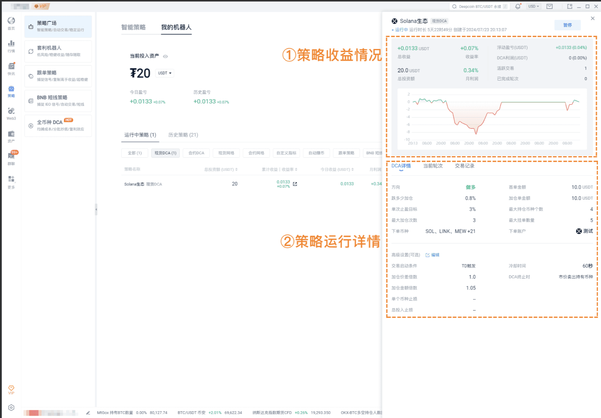The height and width of the screenshot is (418, 601).
Task: Click the VIP diamond icon at sidebar bottom
Action: [11, 388]
